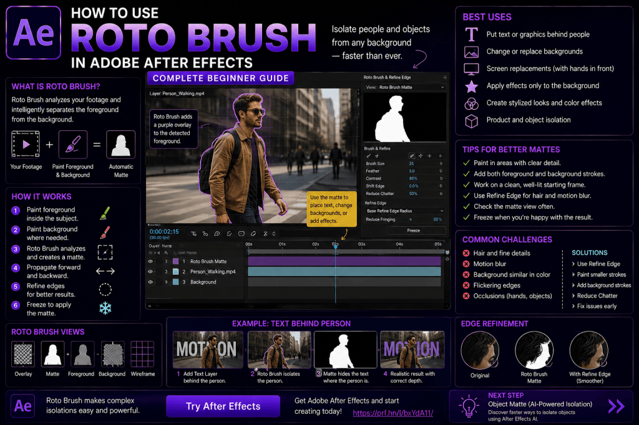The height and width of the screenshot is (425, 639).
Task: Click the hourglass-shaped icon in the timeline toolbar
Action: click(265, 234)
